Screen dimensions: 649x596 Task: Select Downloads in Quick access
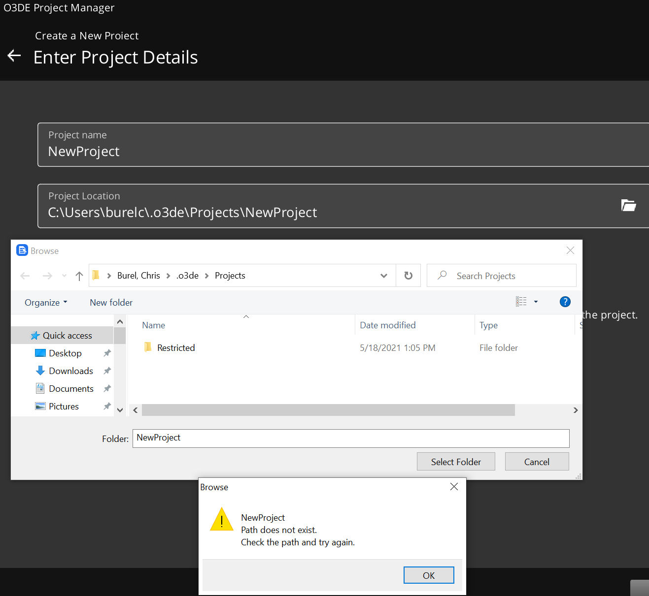click(x=71, y=371)
